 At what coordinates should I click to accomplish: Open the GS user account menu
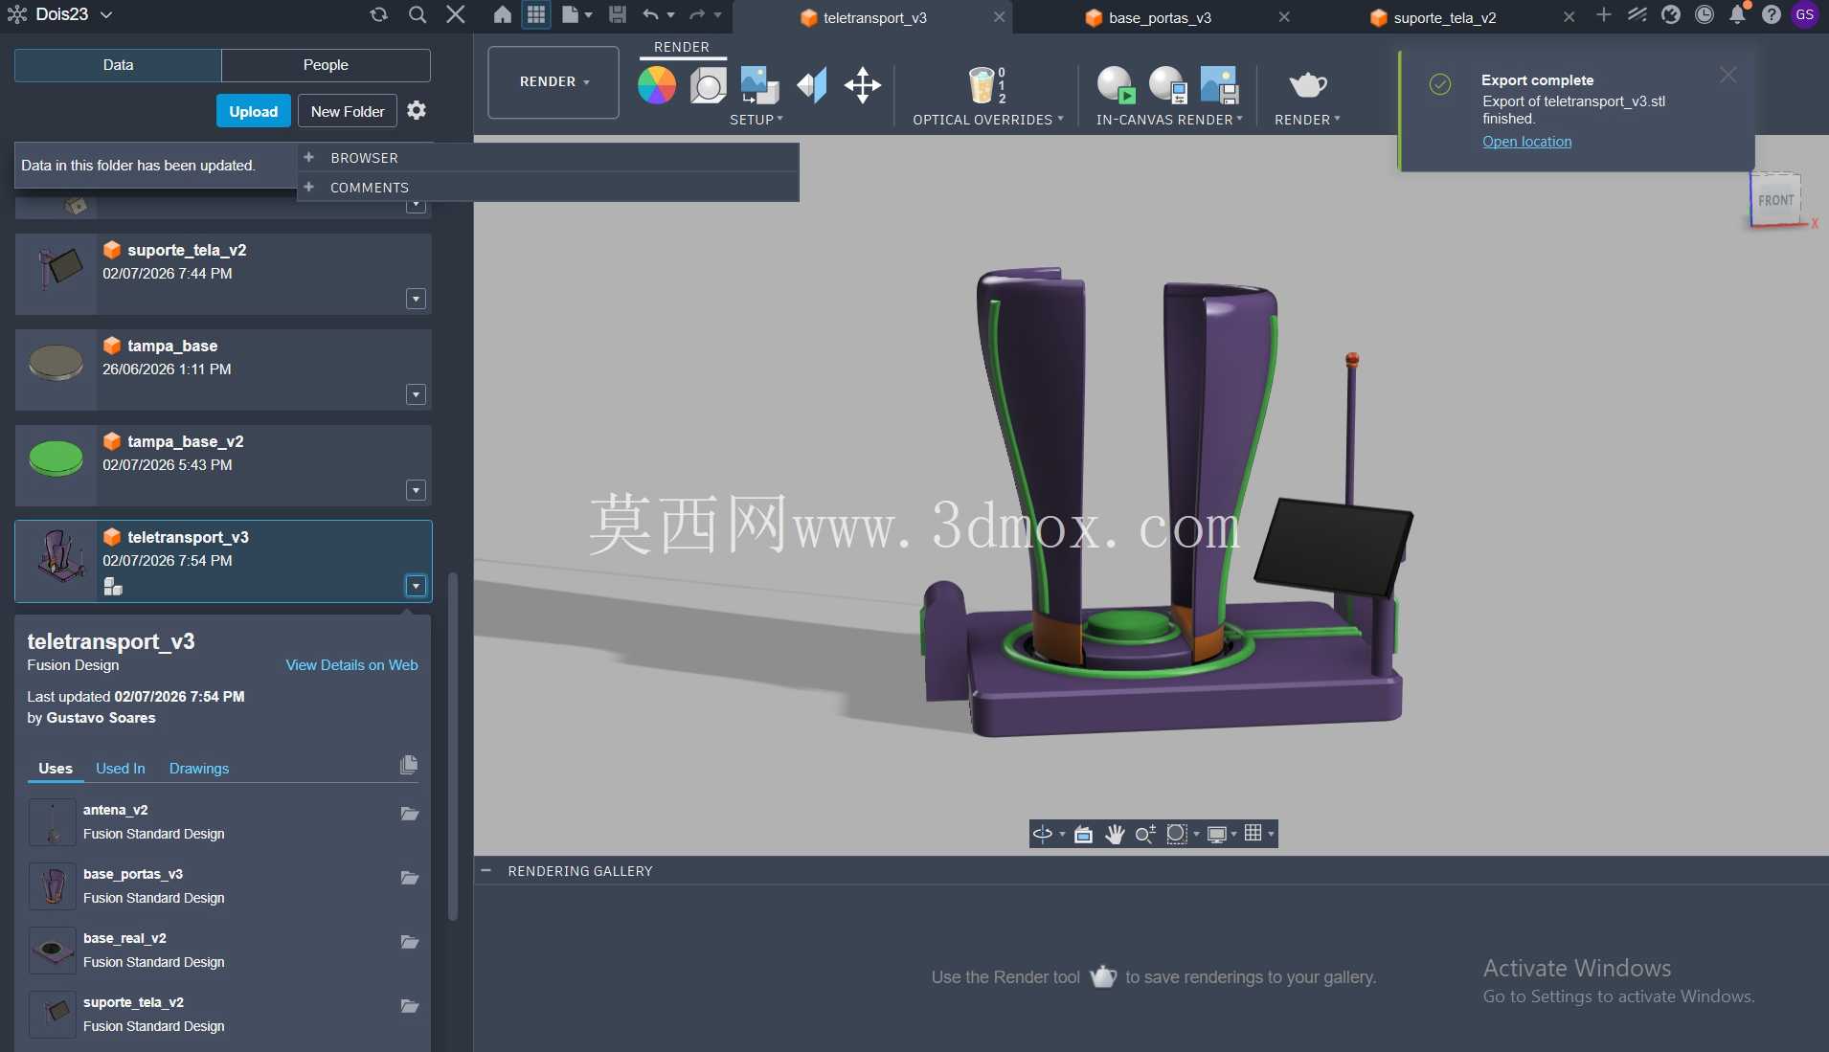coord(1805,14)
